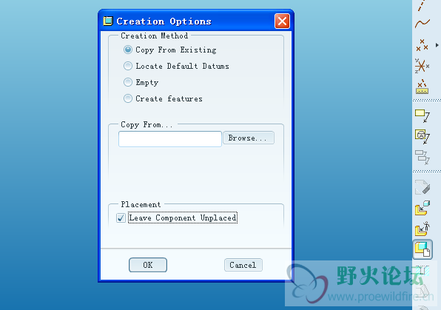The width and height of the screenshot is (441, 310).
Task: Click the geometric tolerance annotation icon
Action: 423,136
